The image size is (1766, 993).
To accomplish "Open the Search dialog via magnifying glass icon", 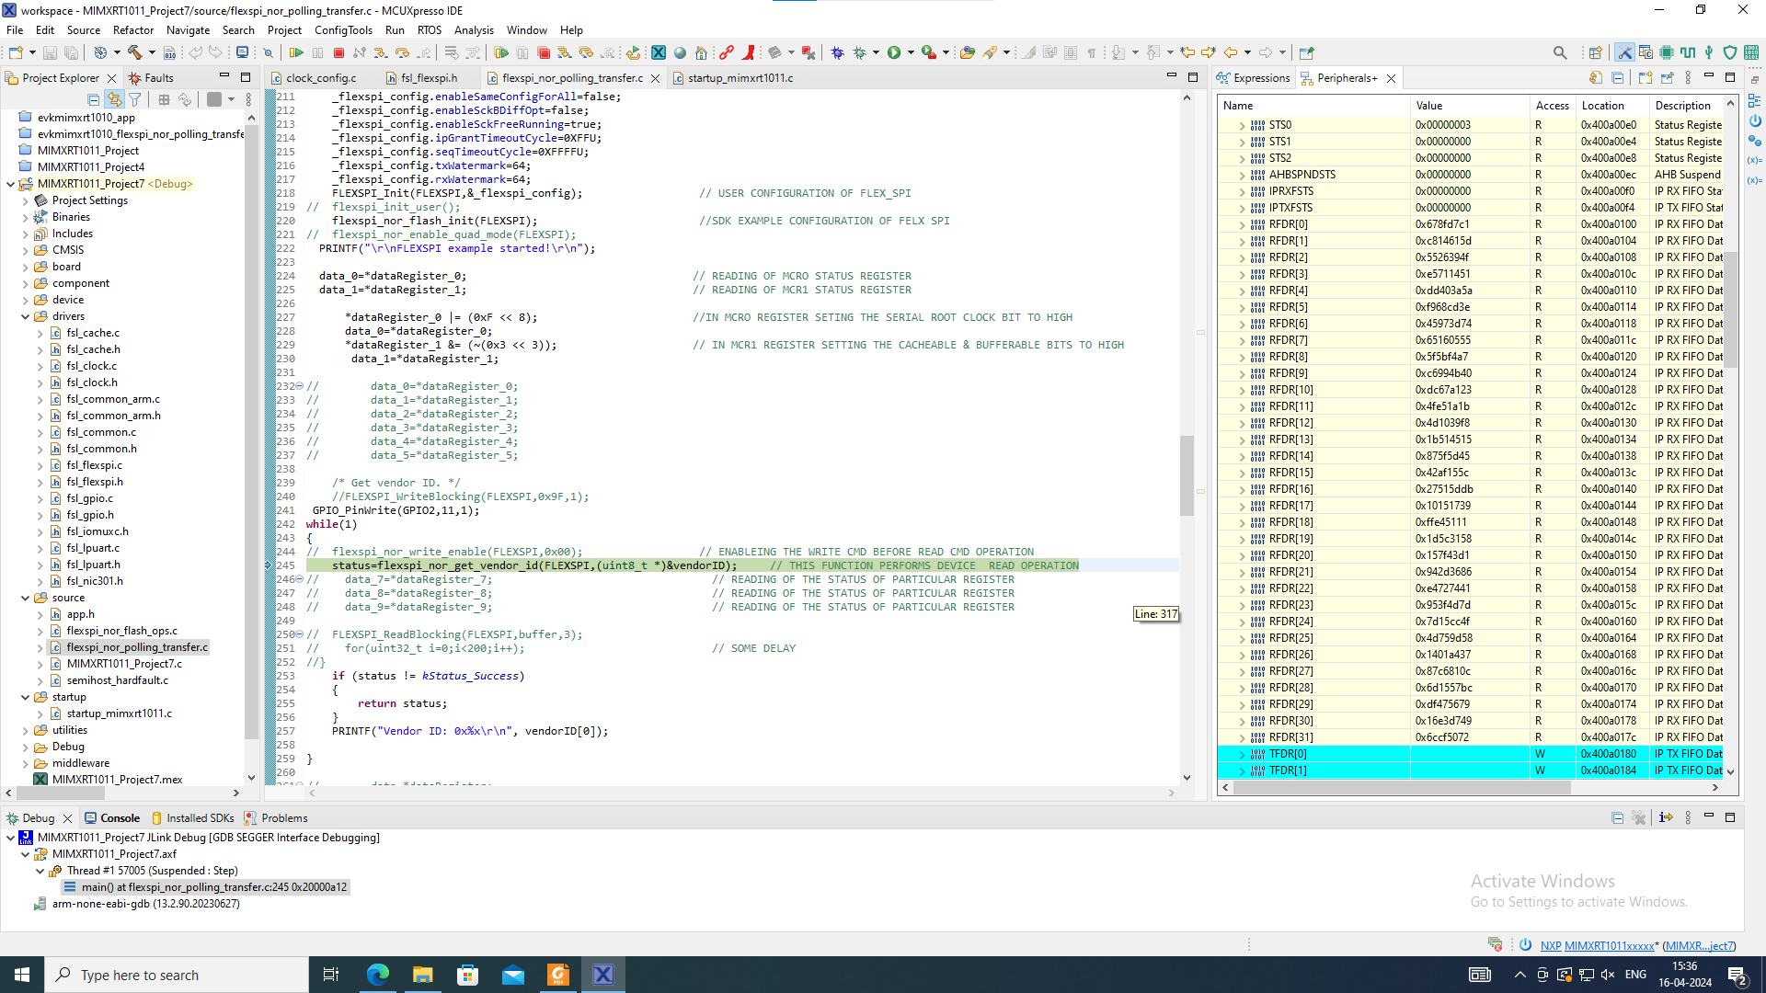I will (1559, 52).
